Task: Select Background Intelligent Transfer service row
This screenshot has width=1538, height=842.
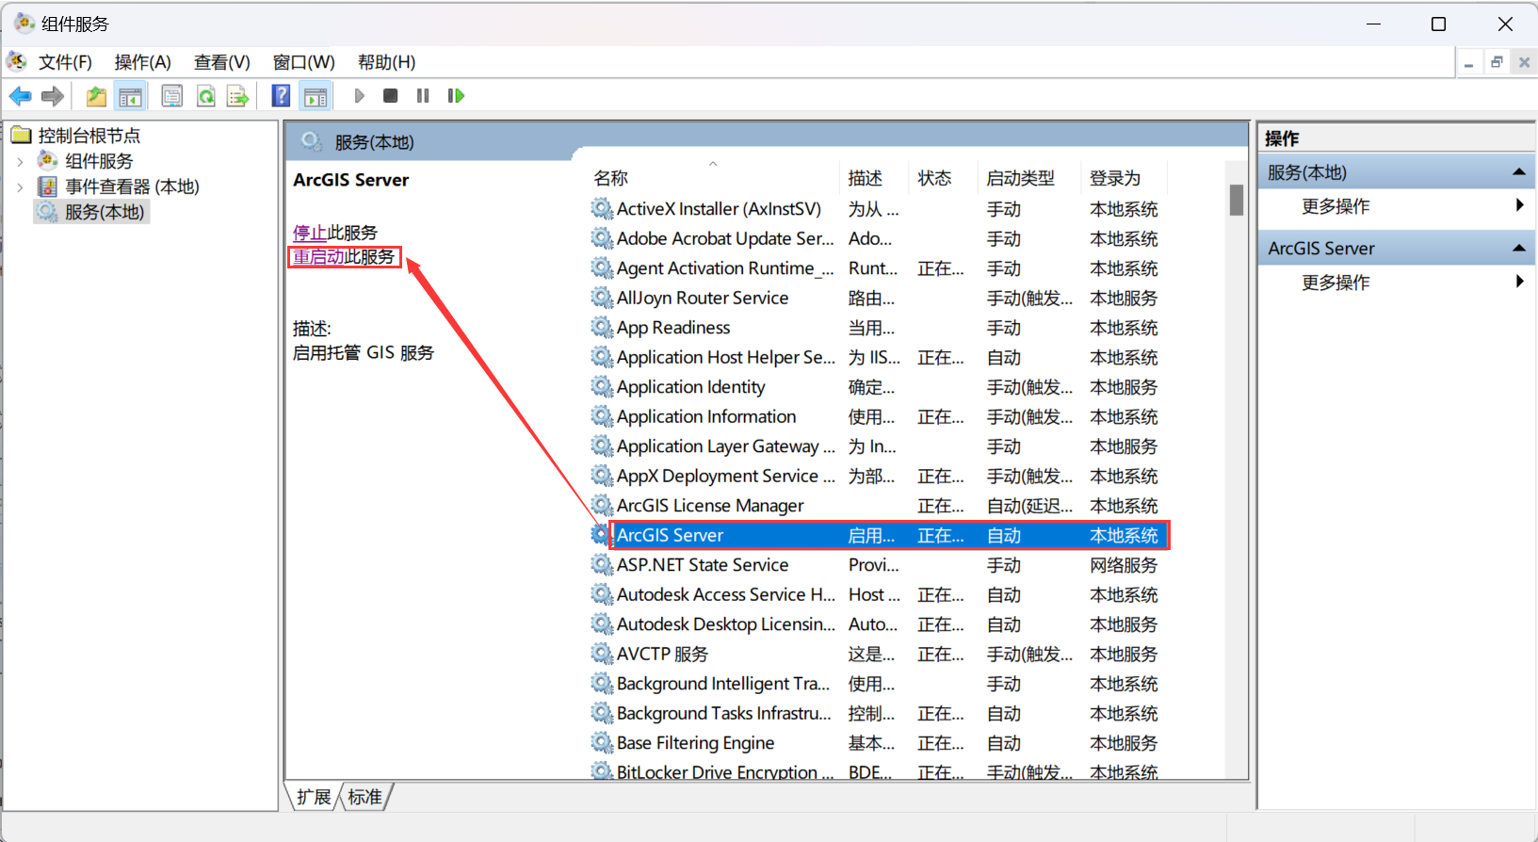Action: click(878, 684)
